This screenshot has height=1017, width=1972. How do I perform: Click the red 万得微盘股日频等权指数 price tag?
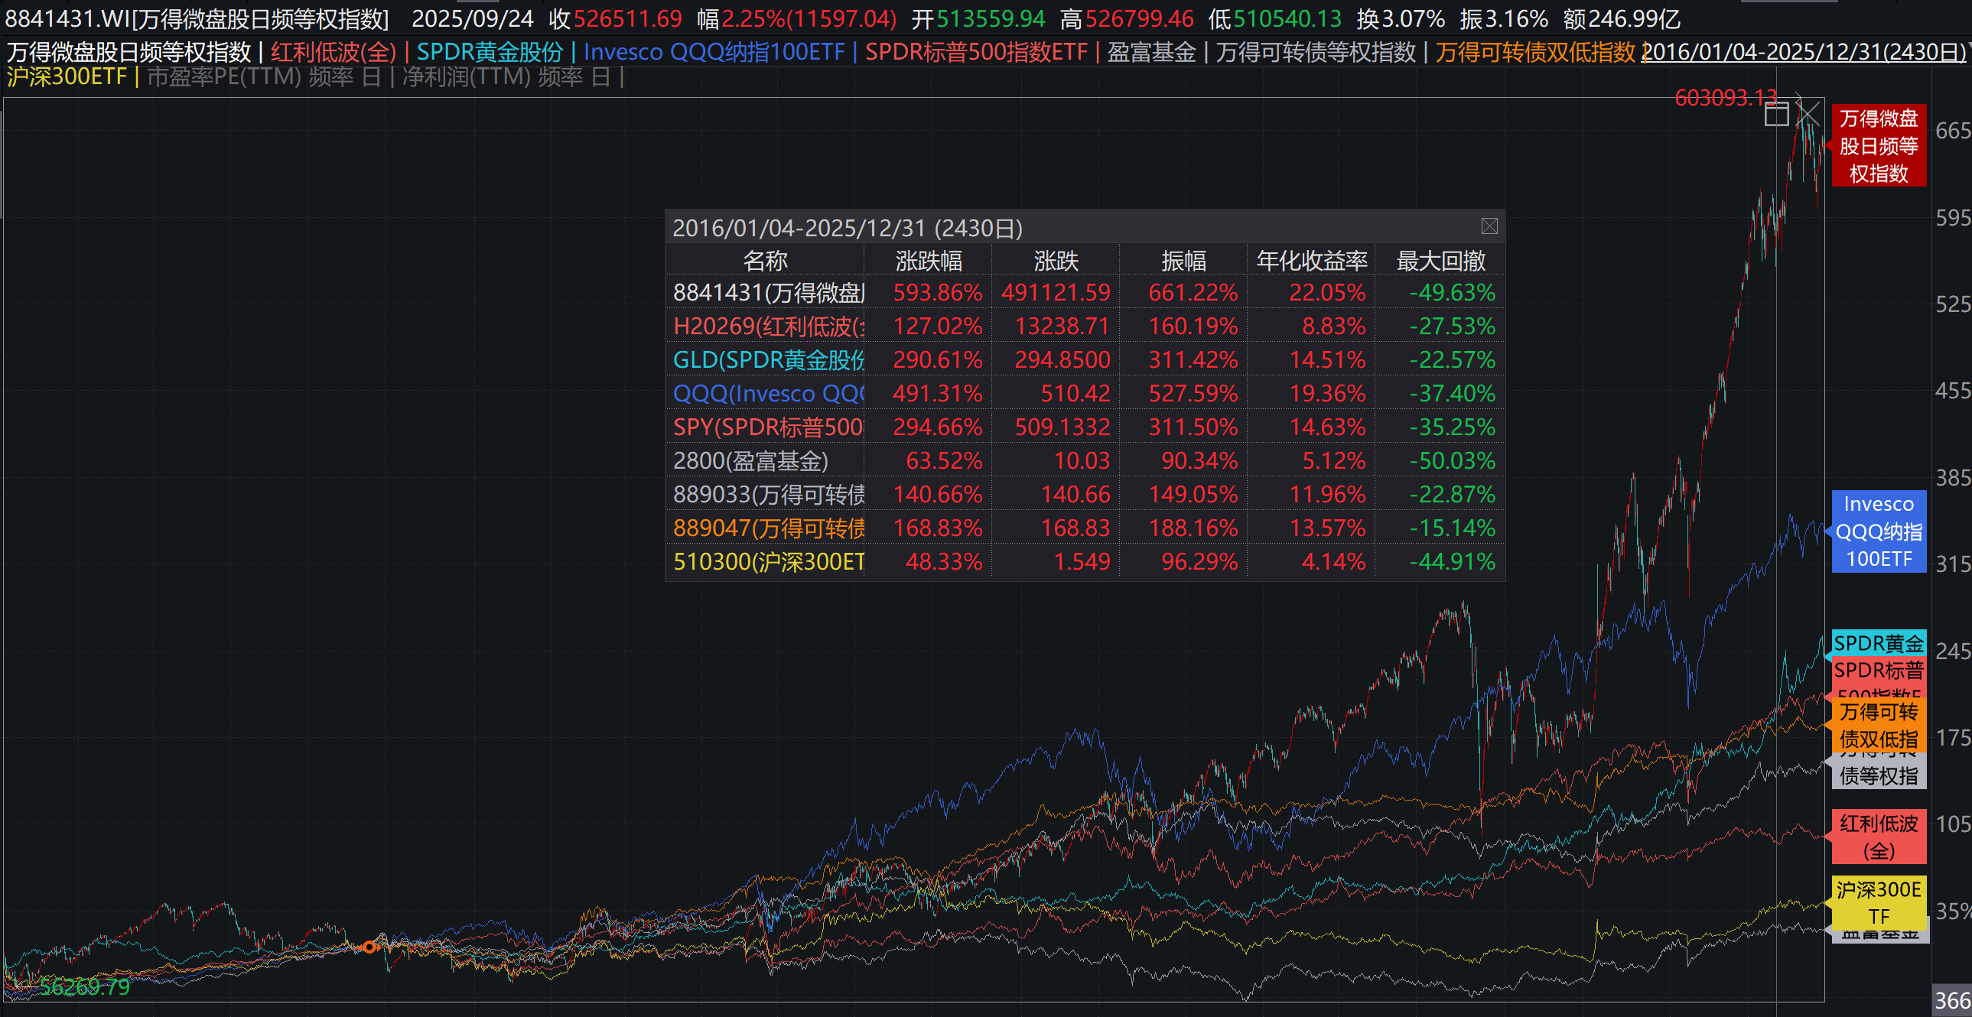click(1878, 145)
